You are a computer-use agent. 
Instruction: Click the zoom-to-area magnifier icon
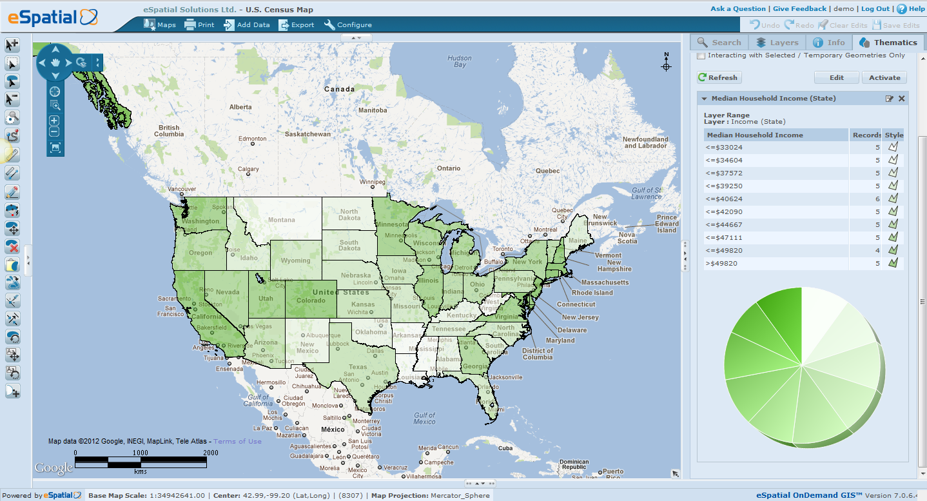point(55,105)
